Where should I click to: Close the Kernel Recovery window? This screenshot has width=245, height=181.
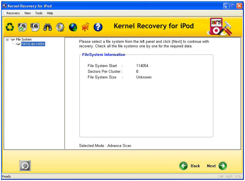tap(239, 6)
